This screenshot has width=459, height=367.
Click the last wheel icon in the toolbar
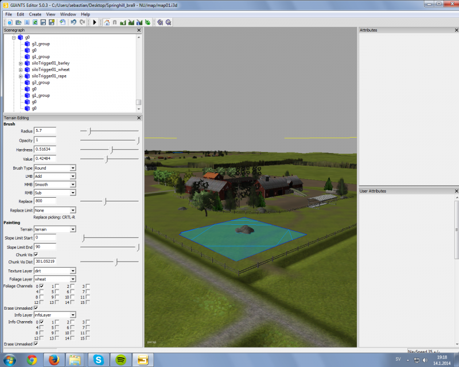coord(168,22)
